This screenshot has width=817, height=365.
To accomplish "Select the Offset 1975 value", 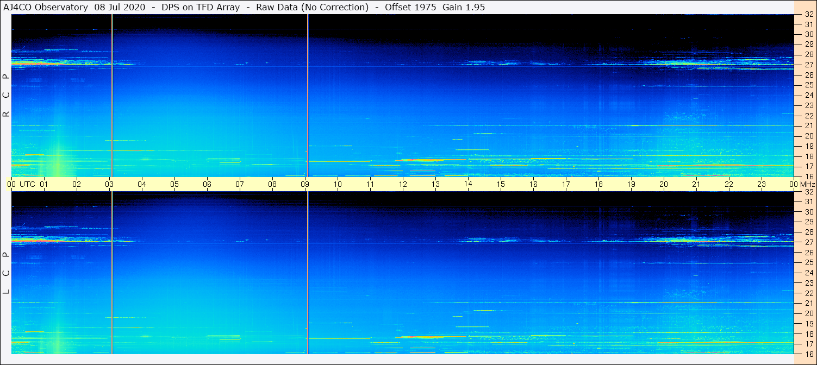I will point(410,8).
